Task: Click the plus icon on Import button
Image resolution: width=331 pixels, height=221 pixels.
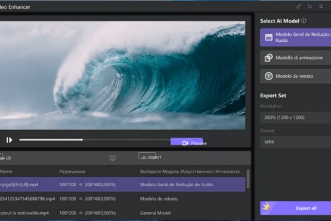Action: (144, 157)
